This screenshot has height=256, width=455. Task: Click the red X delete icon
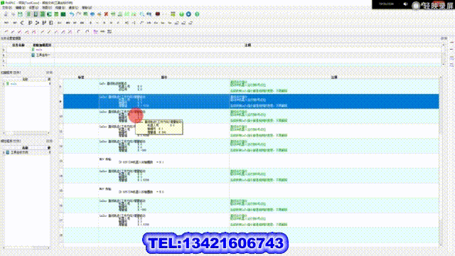106,14
